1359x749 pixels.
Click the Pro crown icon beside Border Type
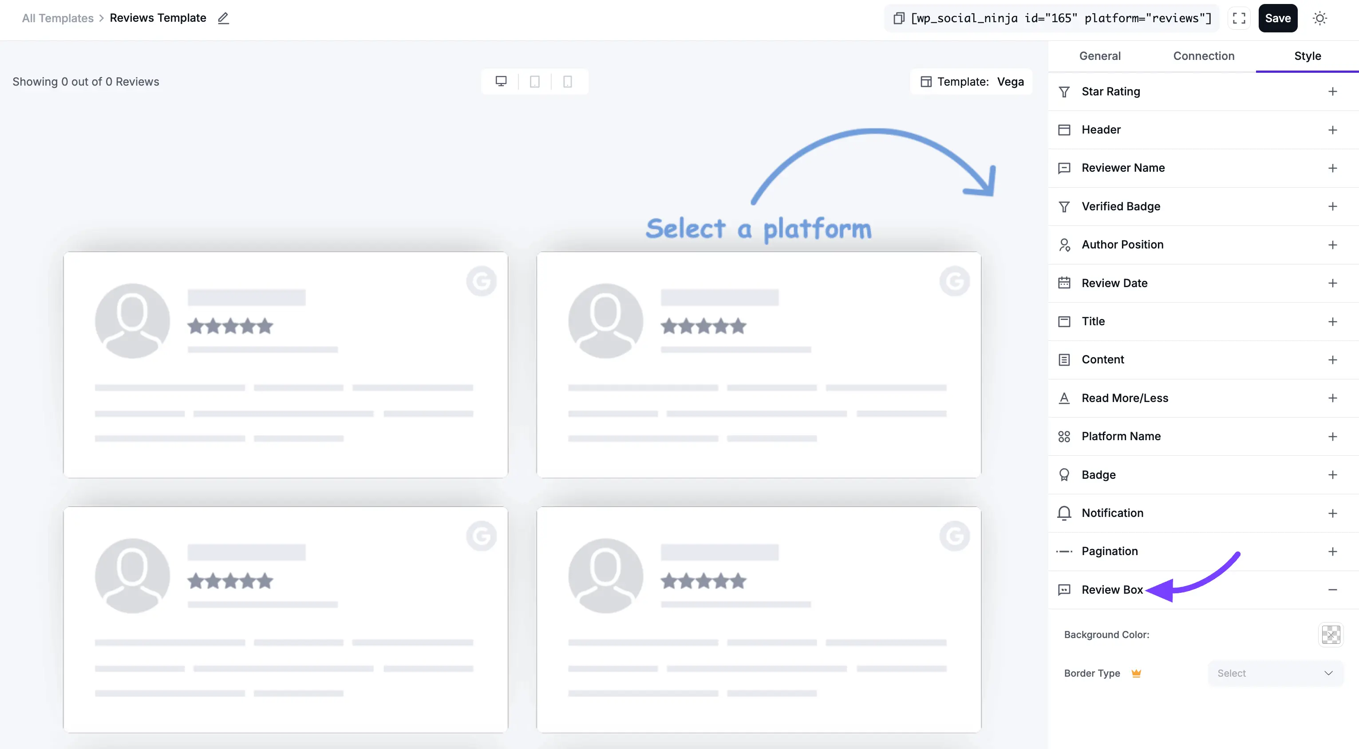(1136, 673)
